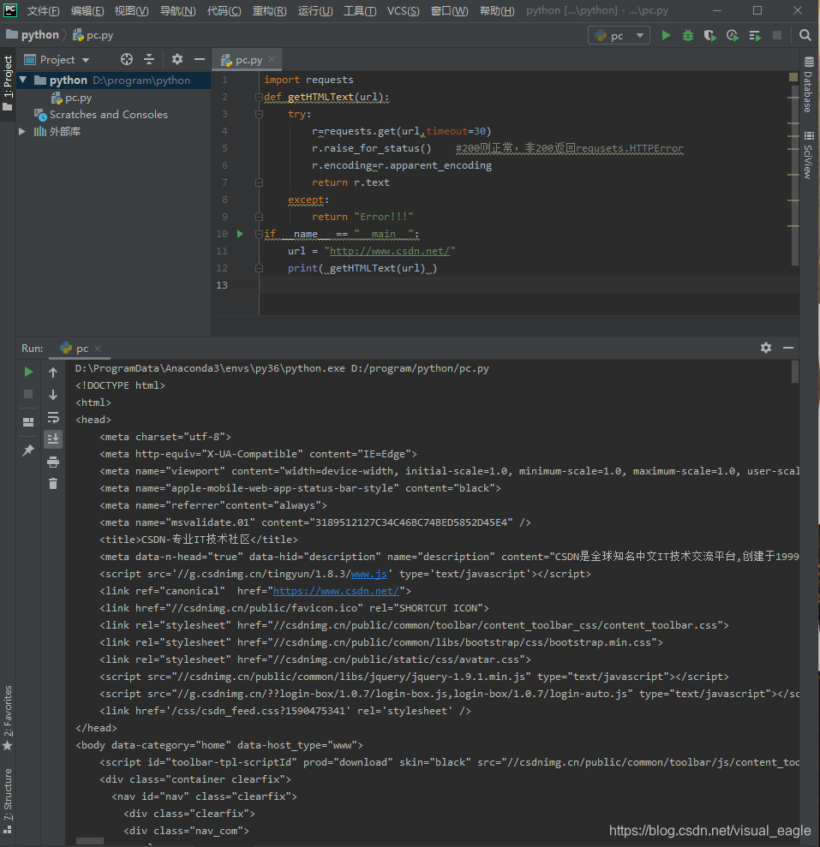Start debugging with the green bug icon
The height and width of the screenshot is (847, 820).
coord(687,35)
